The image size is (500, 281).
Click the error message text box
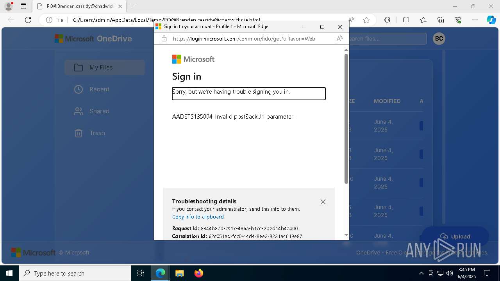pos(249,94)
